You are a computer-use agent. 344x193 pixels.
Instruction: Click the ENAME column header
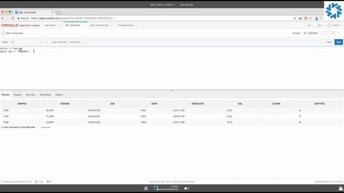[x=65, y=103]
